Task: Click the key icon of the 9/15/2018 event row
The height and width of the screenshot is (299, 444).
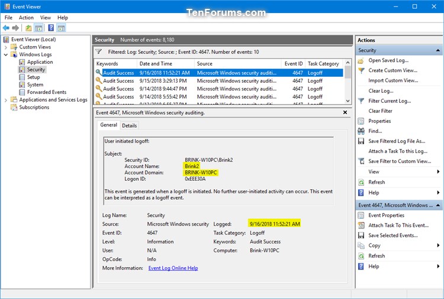Action: coord(98,80)
